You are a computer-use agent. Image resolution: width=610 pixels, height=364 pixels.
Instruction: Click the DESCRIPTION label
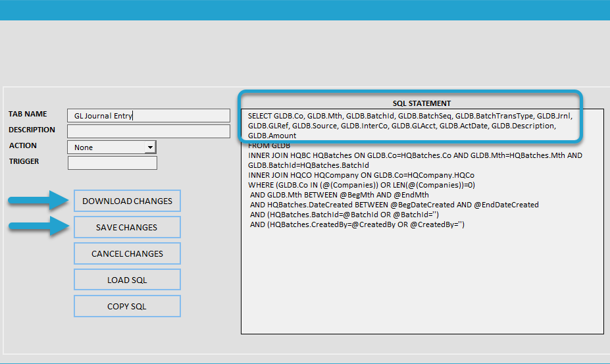(32, 130)
